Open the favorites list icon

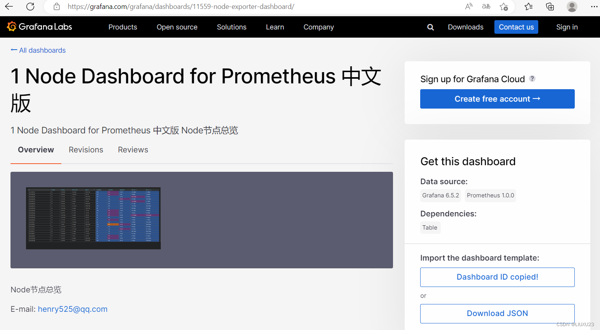[529, 7]
